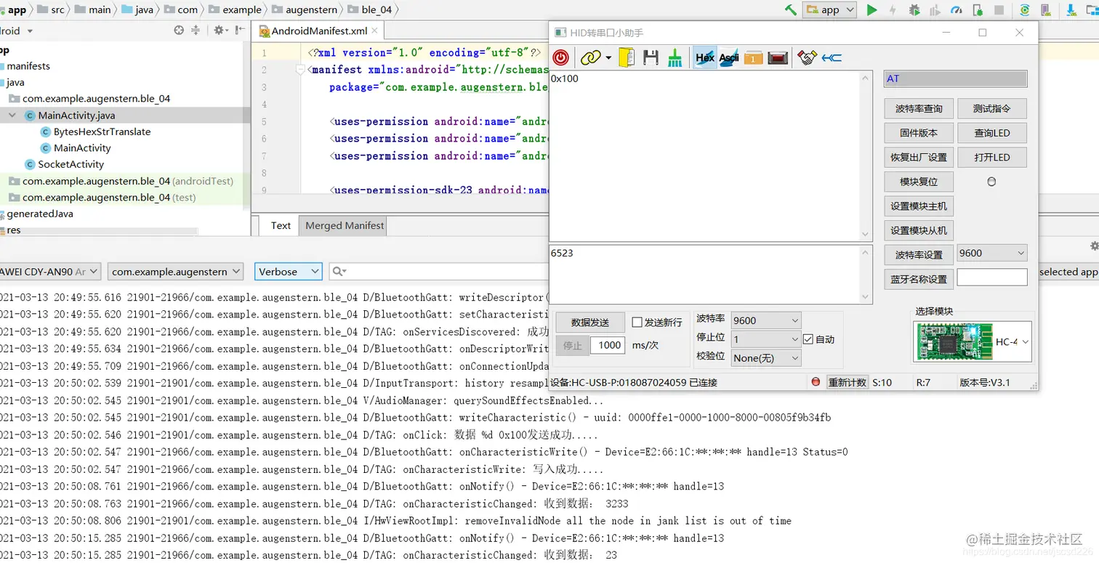Image resolution: width=1099 pixels, height=563 pixels.
Task: Click the gray Stop square icon
Action: tap(999, 10)
